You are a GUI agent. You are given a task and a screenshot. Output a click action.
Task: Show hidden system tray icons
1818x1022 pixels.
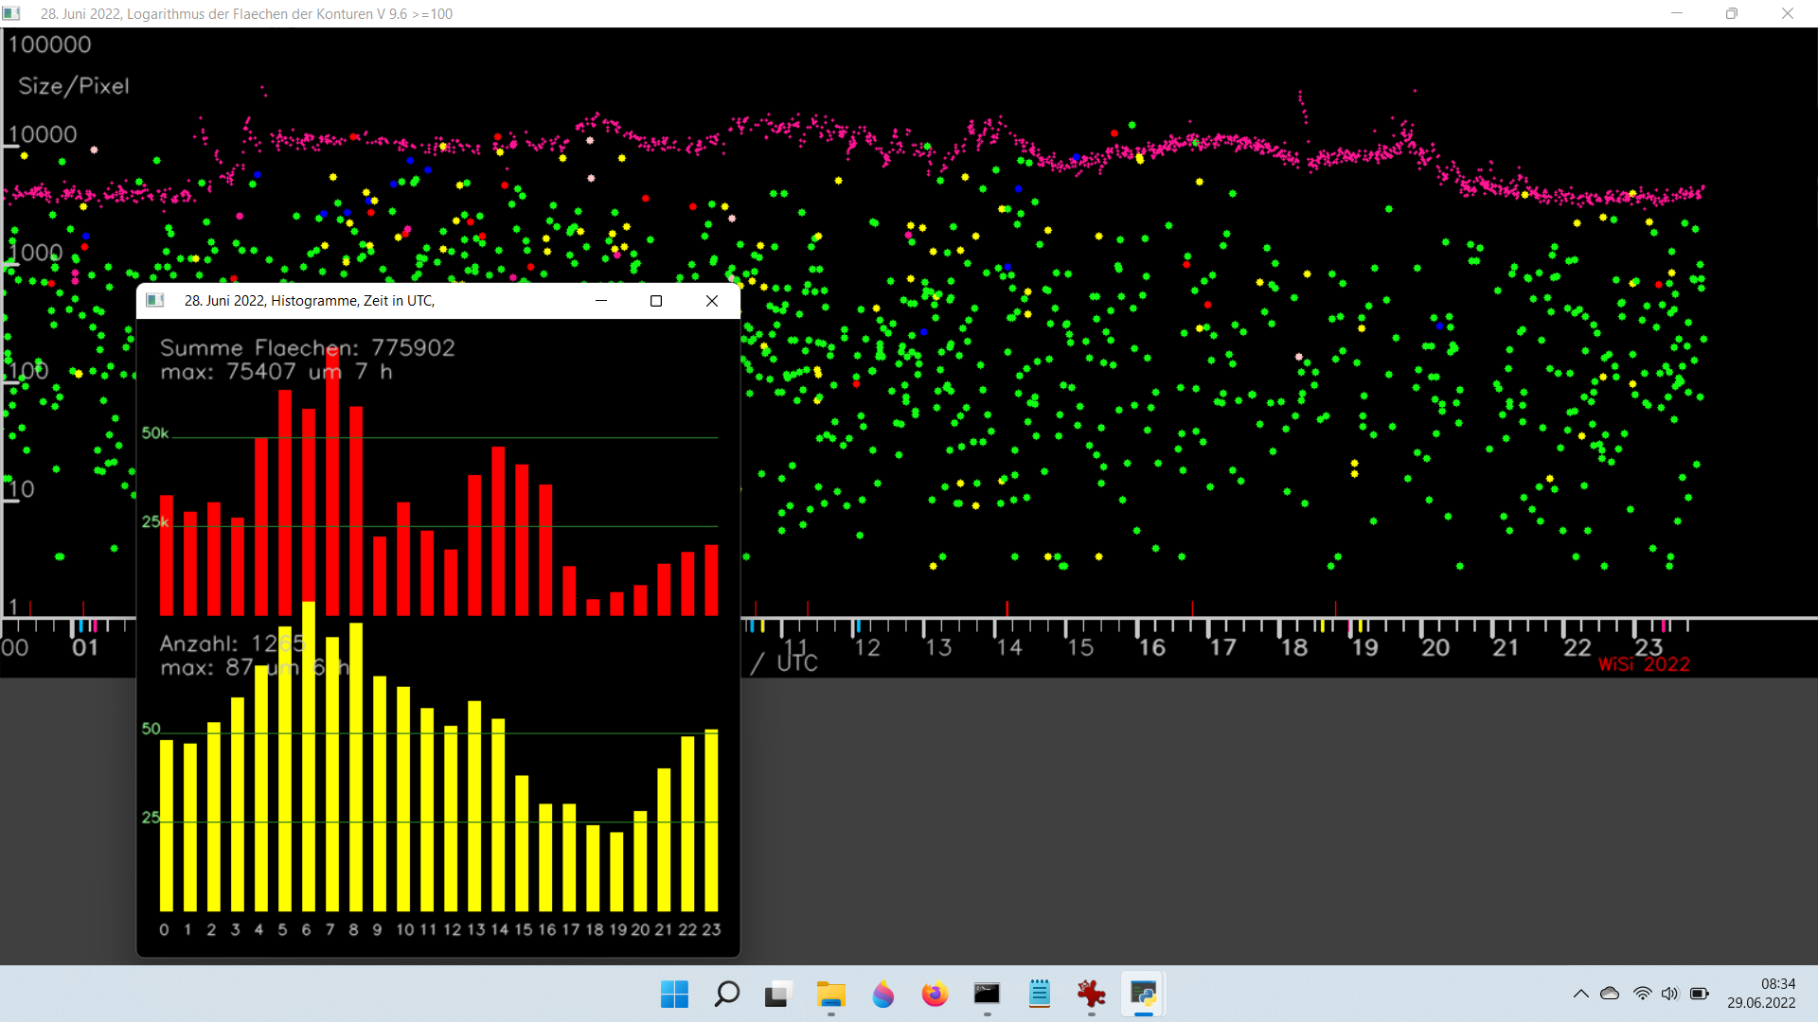click(x=1580, y=994)
